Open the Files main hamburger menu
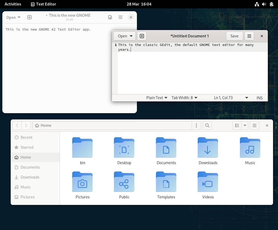 tap(255, 125)
